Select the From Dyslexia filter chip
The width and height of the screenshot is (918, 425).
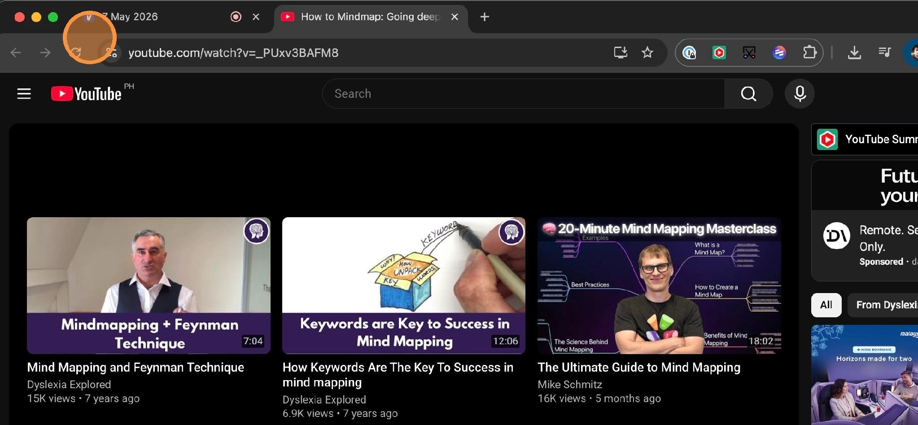coord(883,305)
